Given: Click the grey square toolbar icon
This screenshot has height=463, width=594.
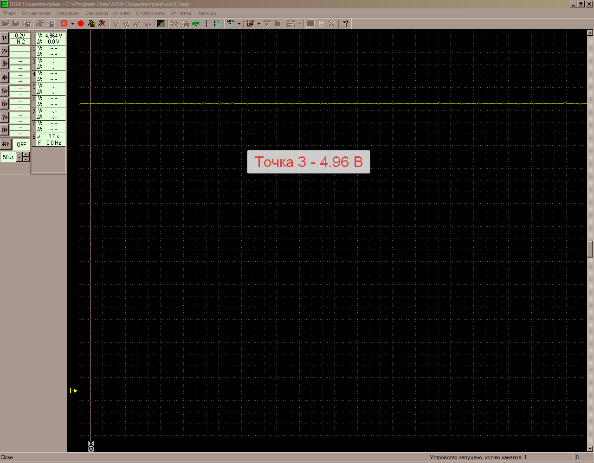Looking at the screenshot, I should pos(310,23).
